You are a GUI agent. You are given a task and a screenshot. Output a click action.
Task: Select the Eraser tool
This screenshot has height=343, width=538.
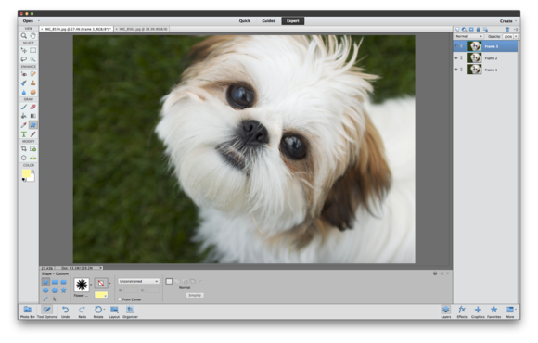coord(33,107)
